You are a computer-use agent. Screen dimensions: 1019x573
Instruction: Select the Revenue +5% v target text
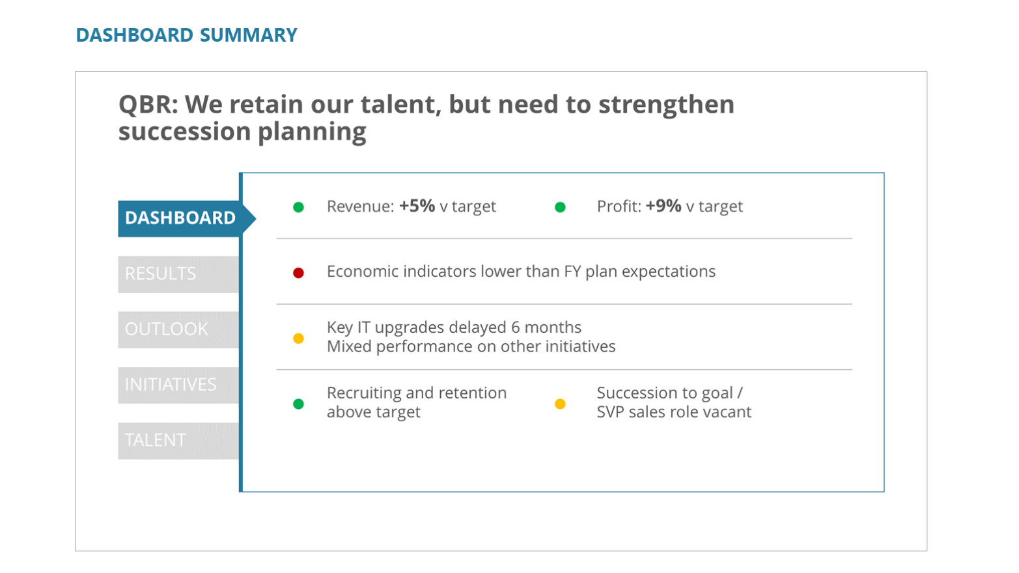tap(411, 206)
